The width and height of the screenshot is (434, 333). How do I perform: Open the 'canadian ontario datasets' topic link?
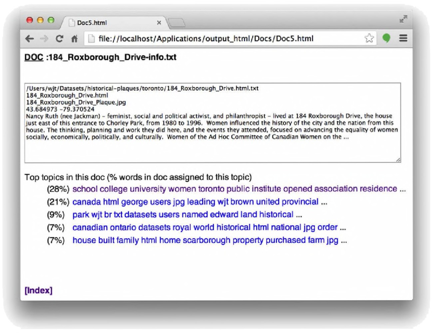coord(205,228)
